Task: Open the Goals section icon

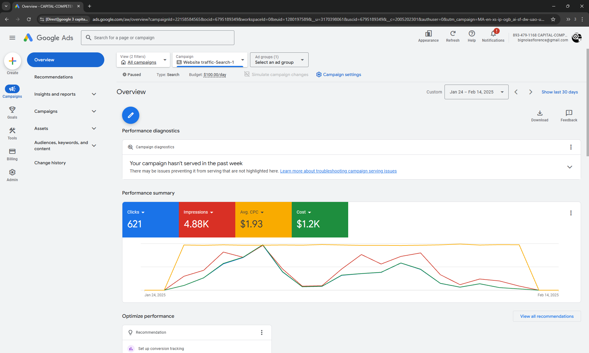Action: (12, 110)
